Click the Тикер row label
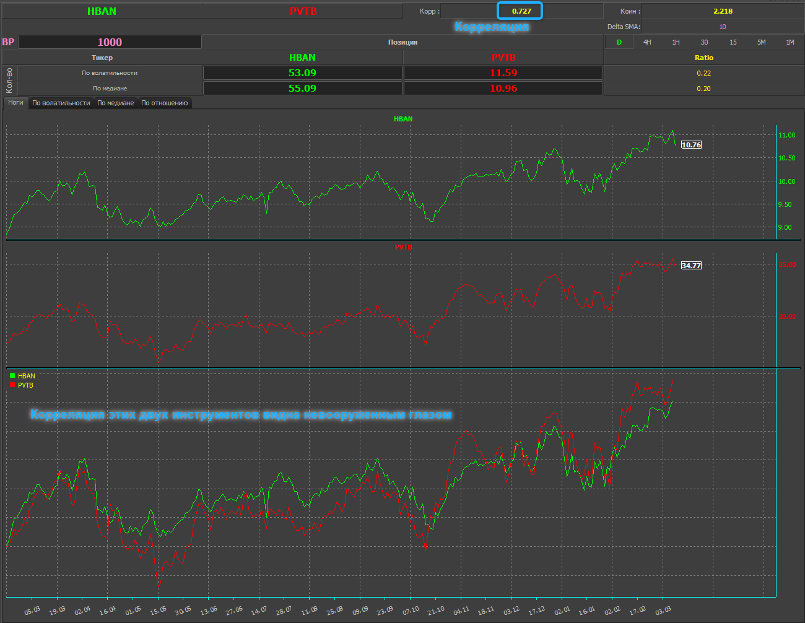The height and width of the screenshot is (623, 805). pyautogui.click(x=102, y=58)
